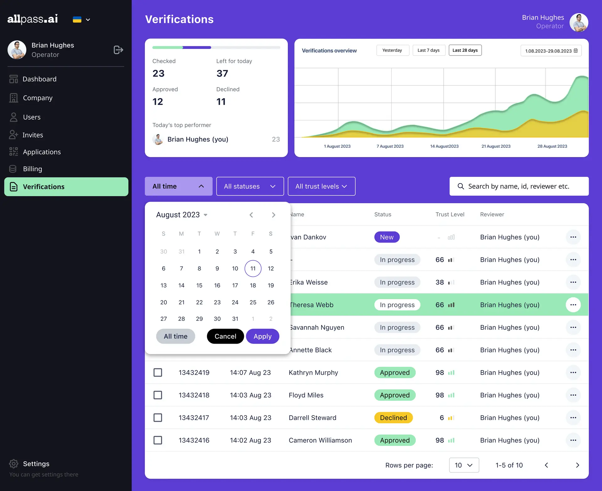Open the Billing section
This screenshot has height=491, width=602.
click(32, 169)
